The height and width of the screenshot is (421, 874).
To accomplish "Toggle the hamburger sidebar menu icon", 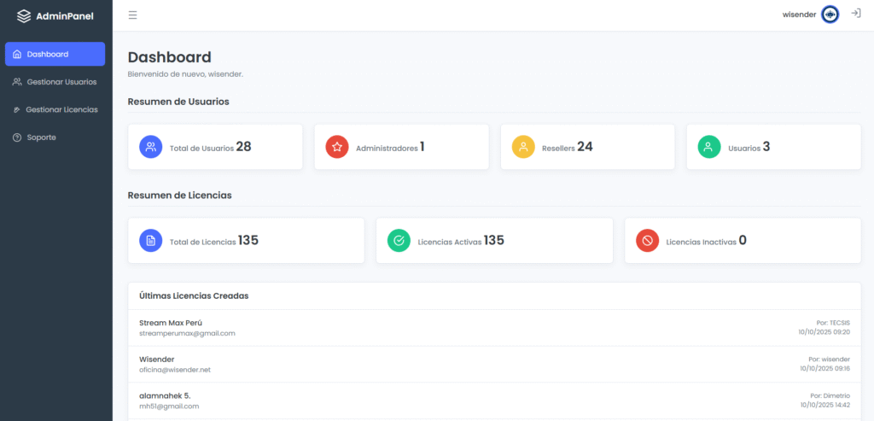I will 132,15.
